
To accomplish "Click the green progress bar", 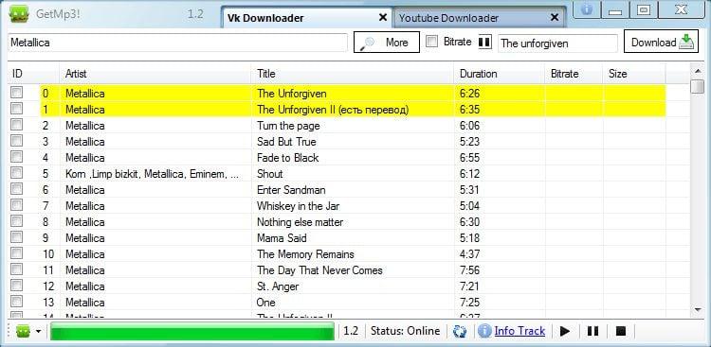I will [192, 331].
